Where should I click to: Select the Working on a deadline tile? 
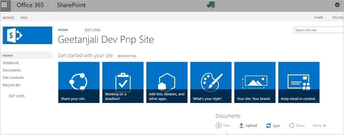point(123,82)
